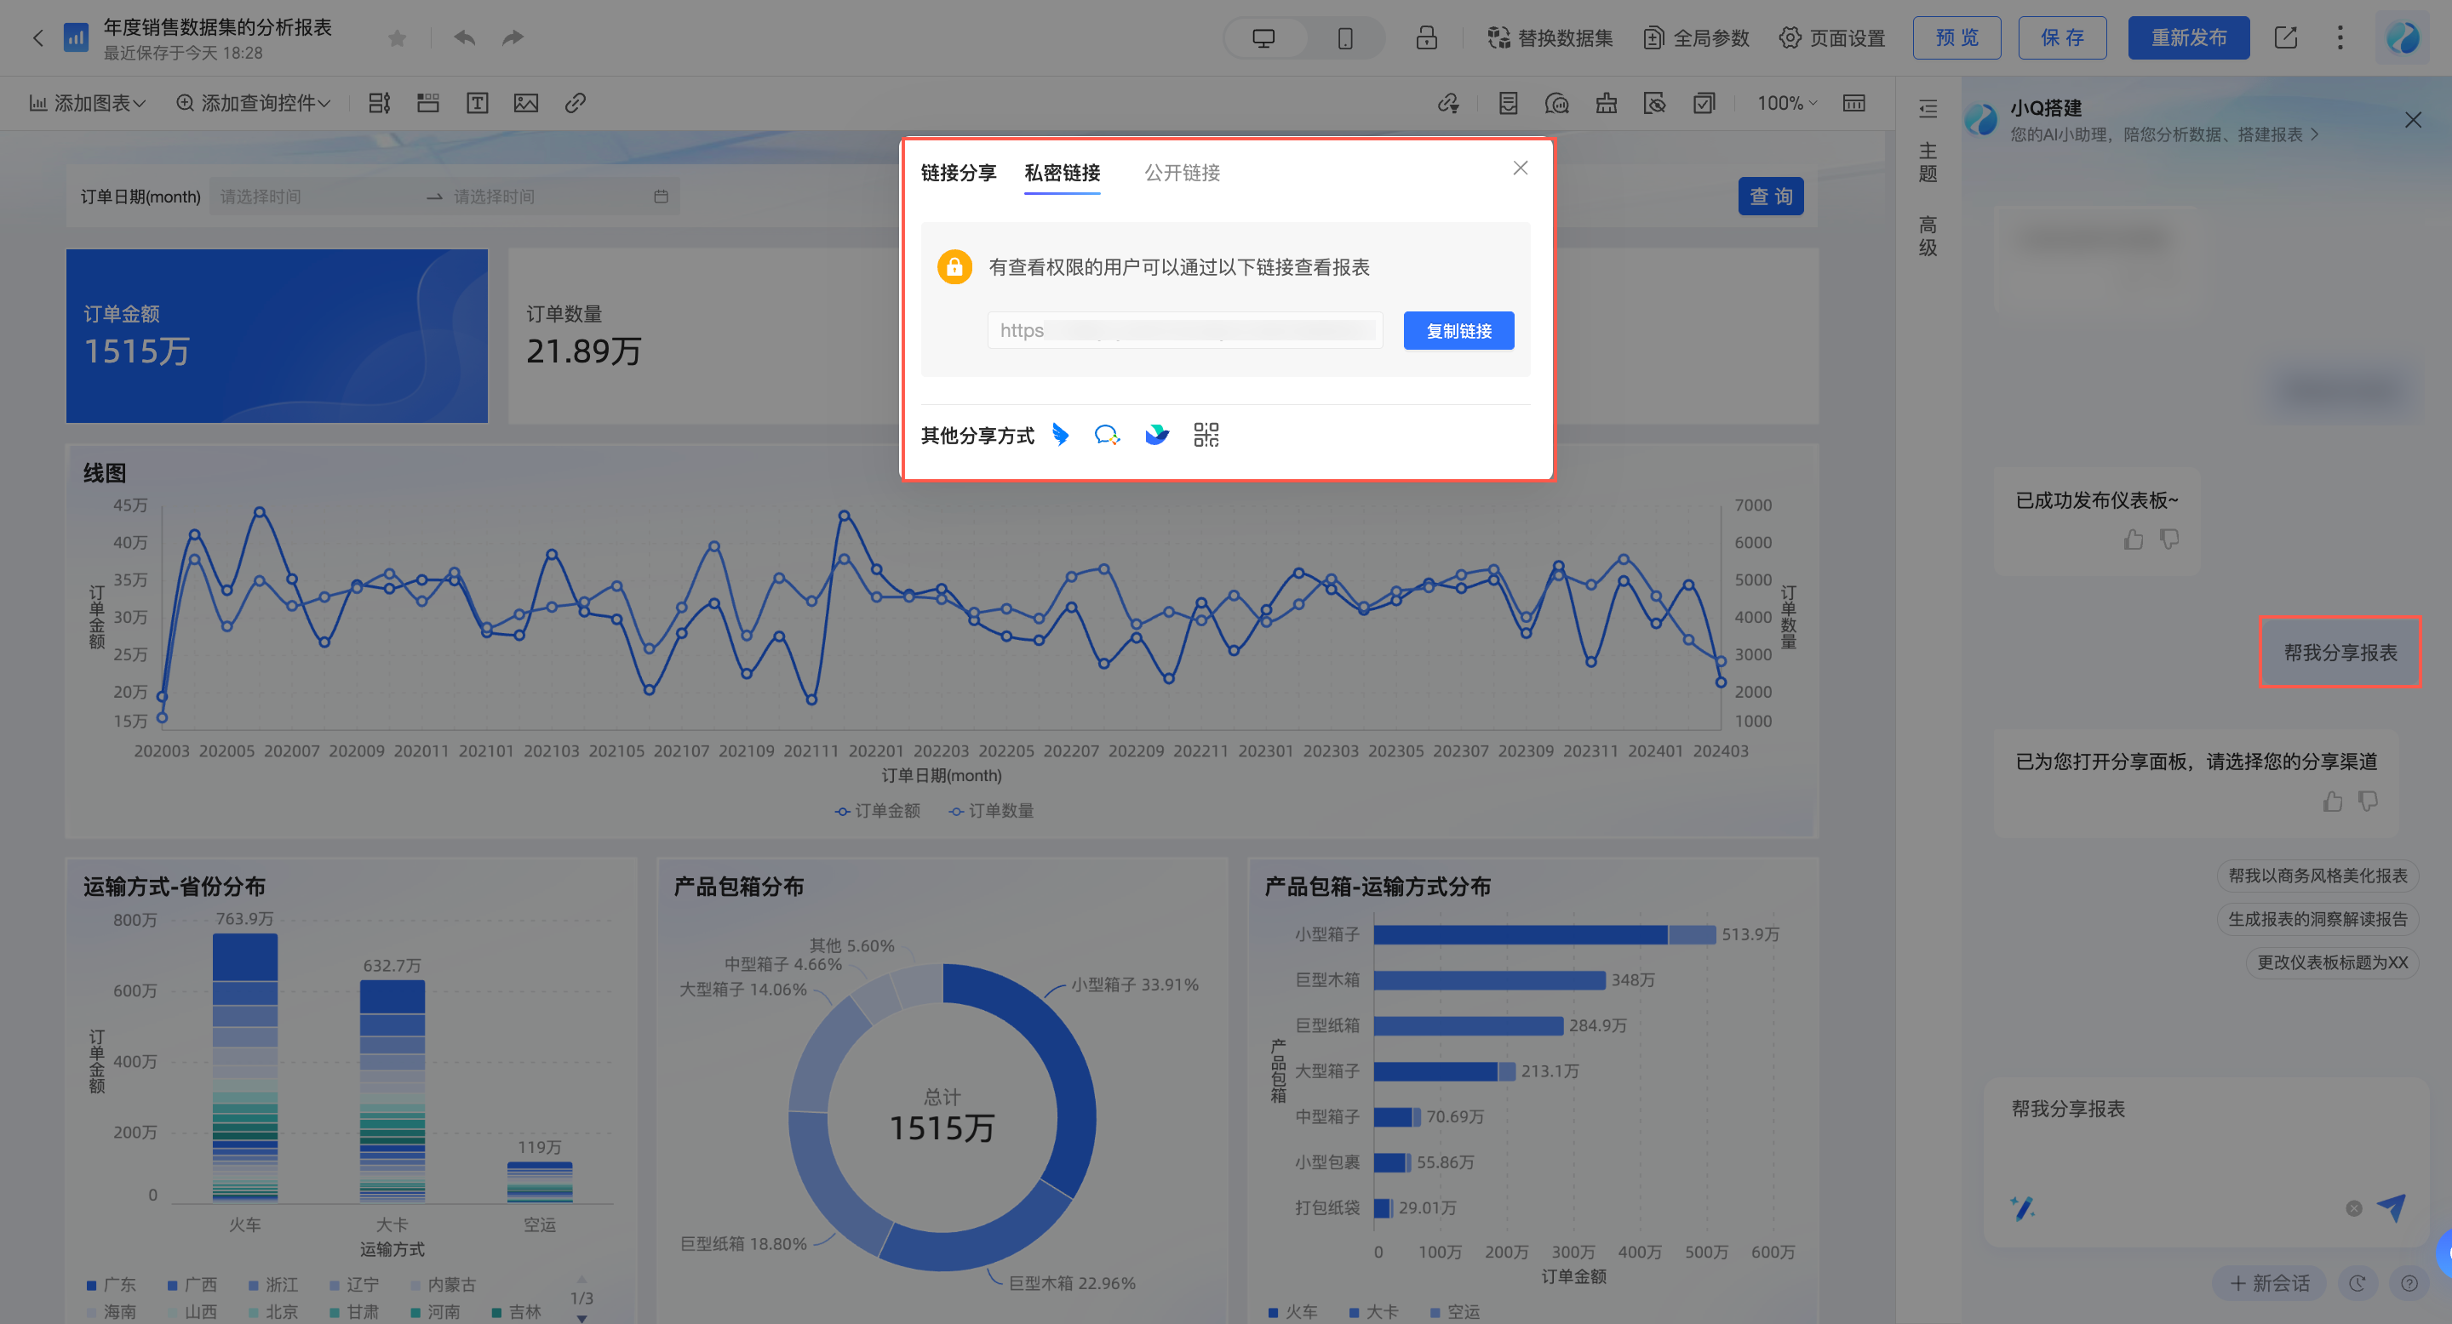Image resolution: width=2452 pixels, height=1324 pixels.
Task: Switch to the 公开链接 tab
Action: 1183,173
